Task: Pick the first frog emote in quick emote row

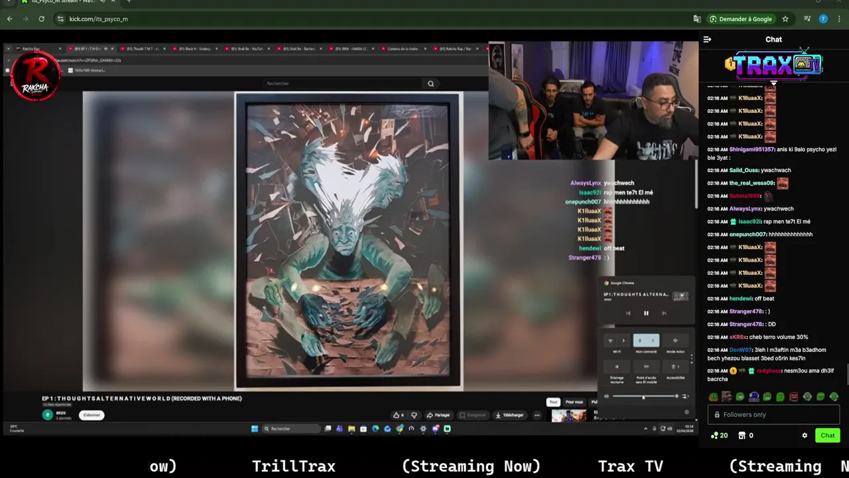Action: point(713,397)
